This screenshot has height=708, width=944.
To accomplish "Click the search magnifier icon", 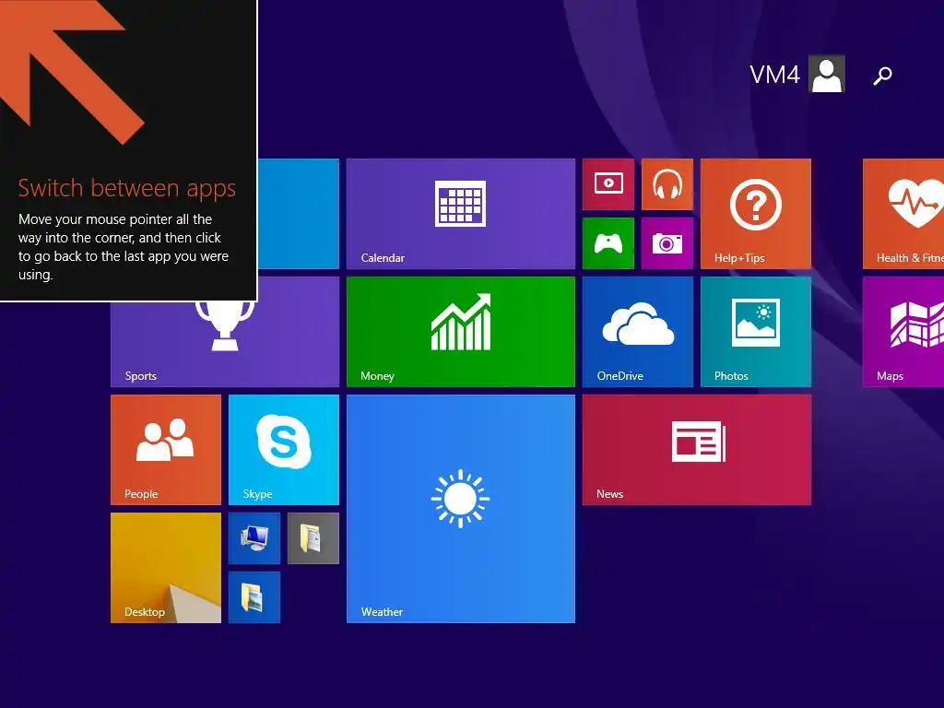I will point(882,76).
